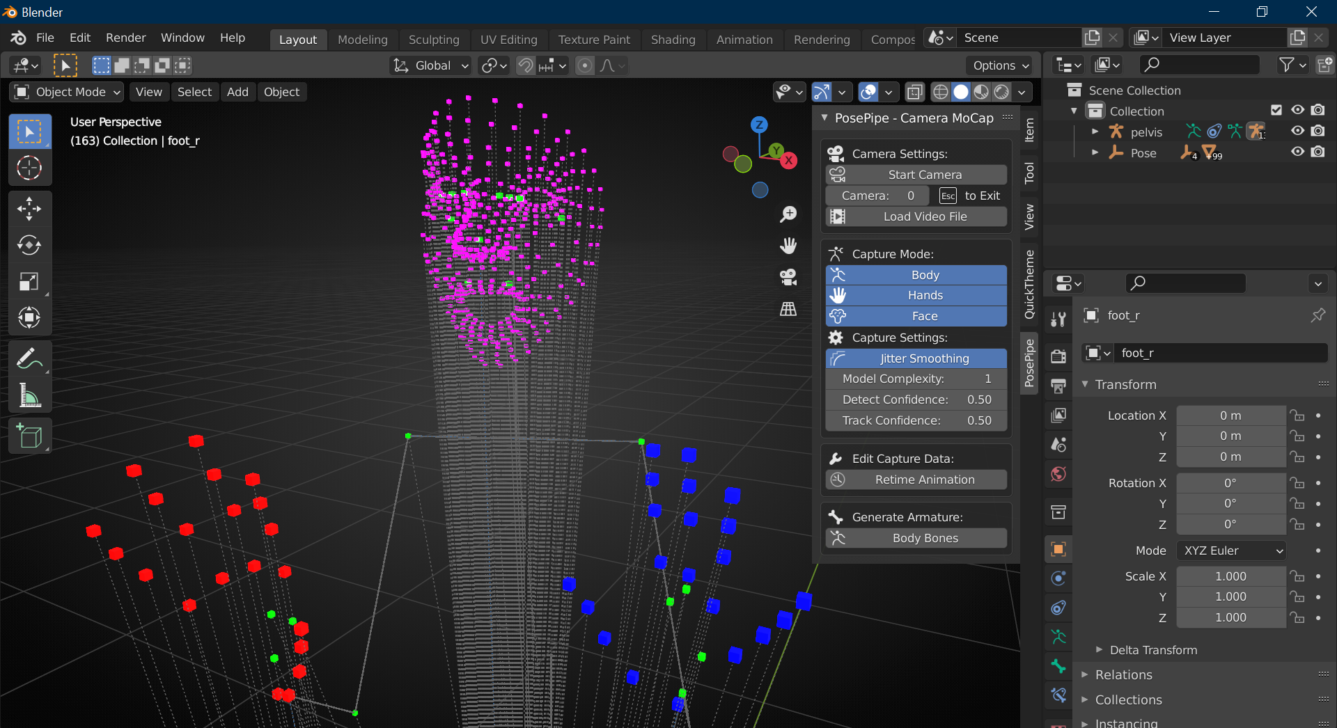Select the Cursor tool in the toolbar
This screenshot has width=1337, height=728.
coord(29,168)
